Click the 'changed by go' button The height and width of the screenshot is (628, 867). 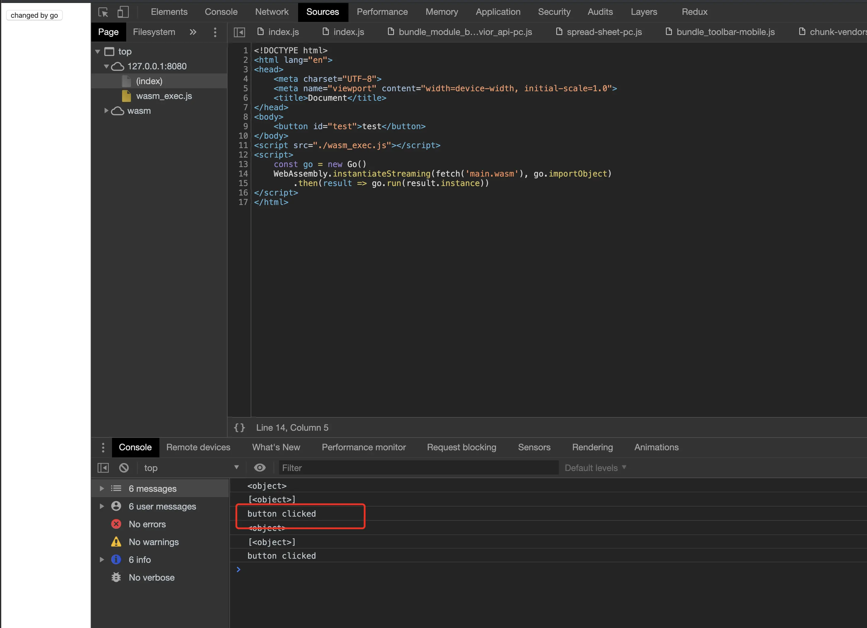34,15
